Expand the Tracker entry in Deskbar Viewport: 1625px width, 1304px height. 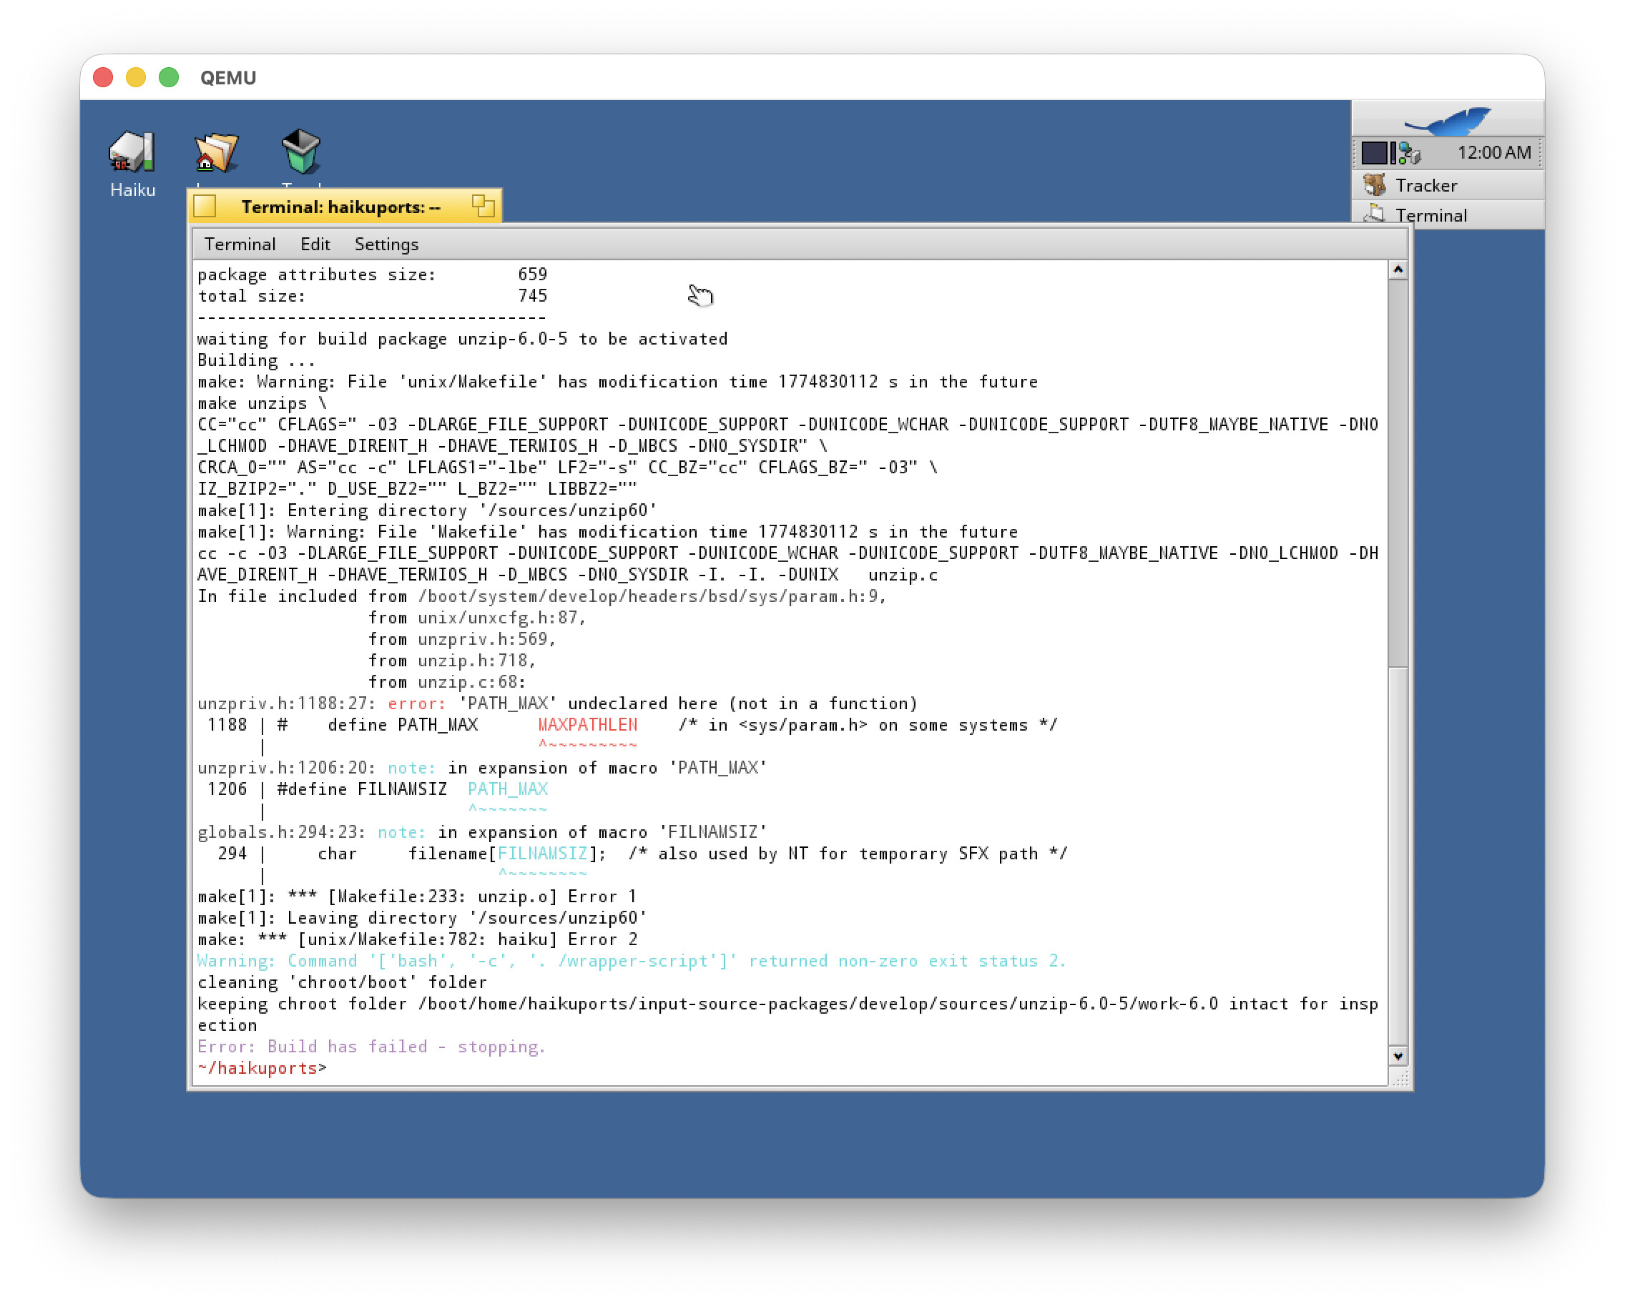1425,185
